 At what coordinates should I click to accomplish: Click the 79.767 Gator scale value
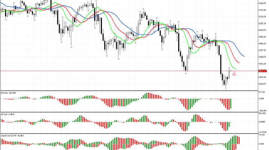[x=262, y=135]
